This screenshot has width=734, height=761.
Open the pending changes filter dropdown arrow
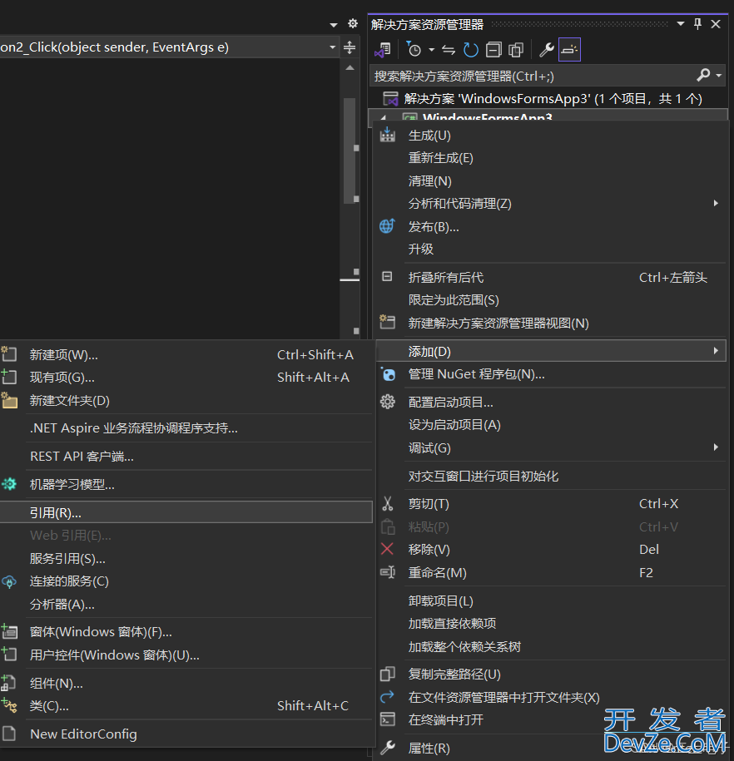(431, 50)
